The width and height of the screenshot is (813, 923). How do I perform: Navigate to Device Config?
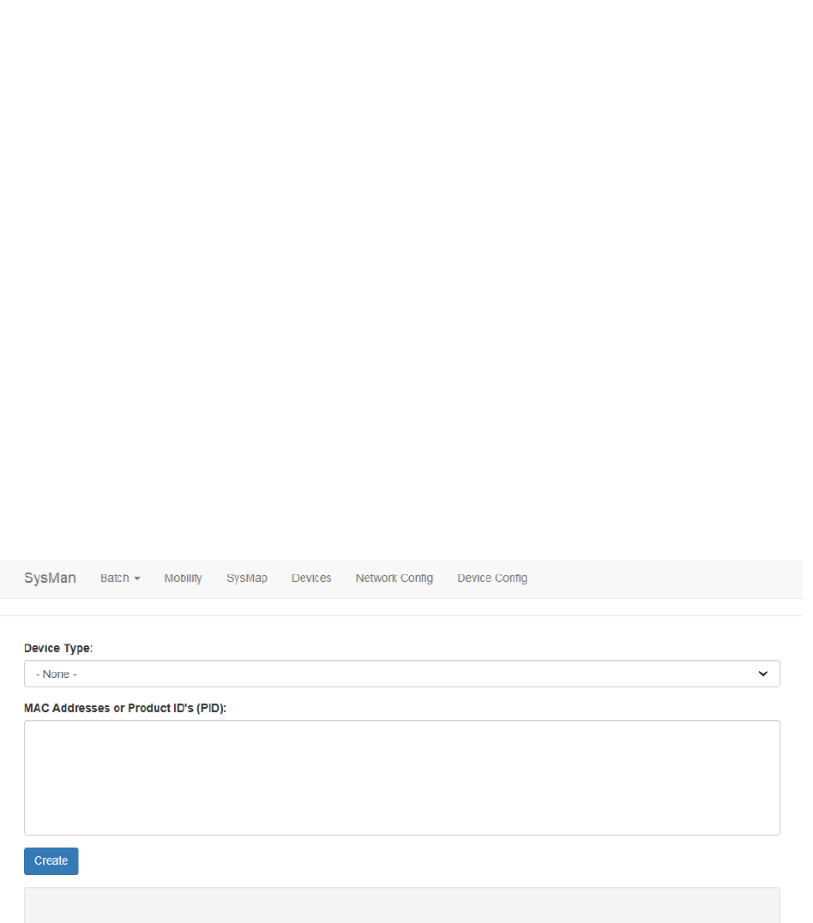[x=492, y=578]
